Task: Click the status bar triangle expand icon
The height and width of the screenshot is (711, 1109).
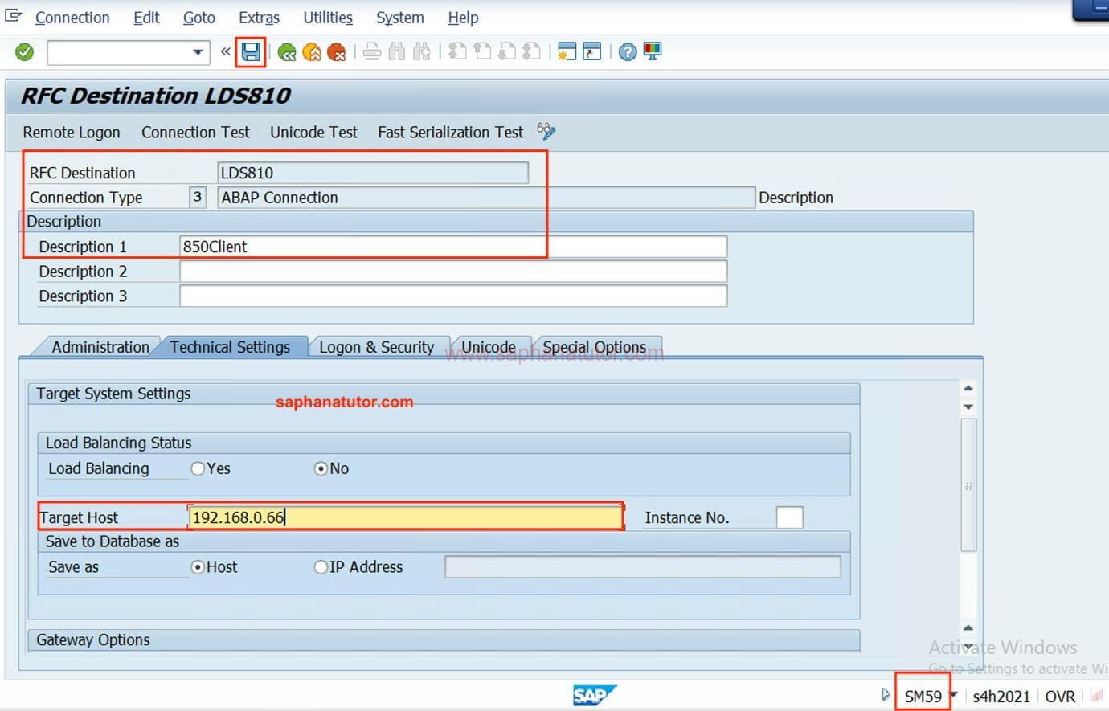Action: [x=886, y=695]
